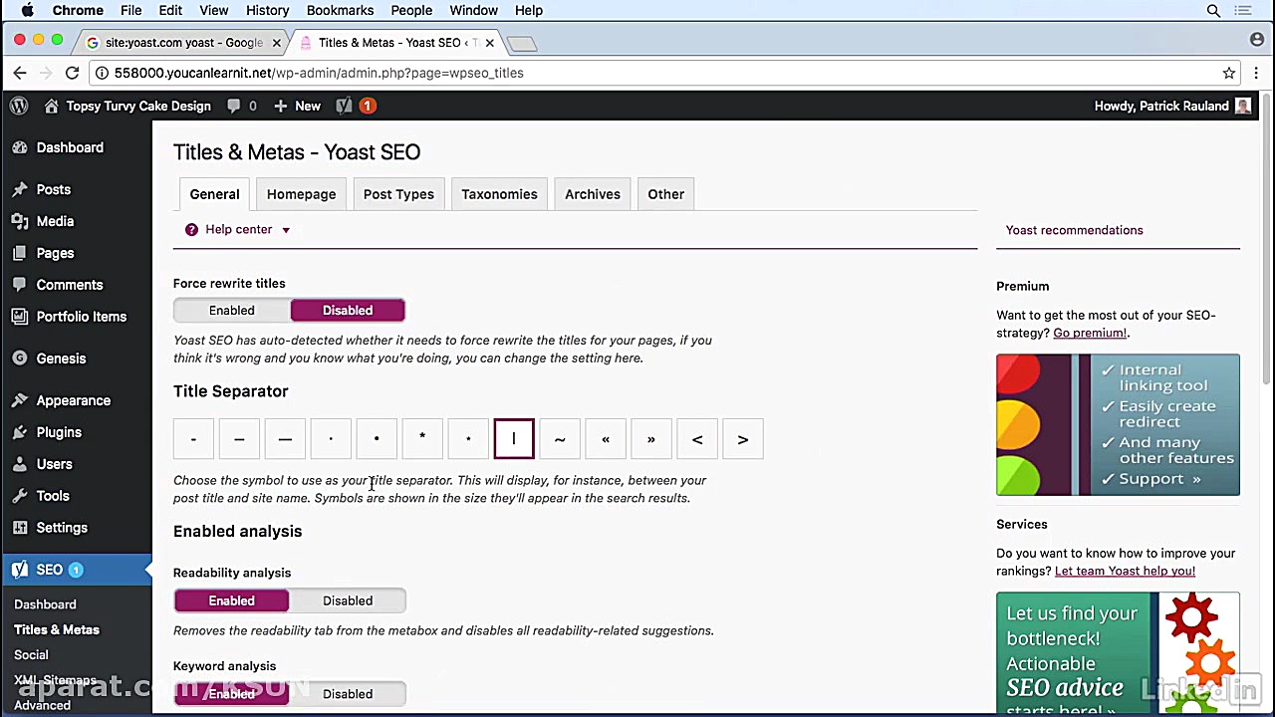This screenshot has width=1275, height=717.
Task: Select the right guillemet » separator
Action: 651,439
